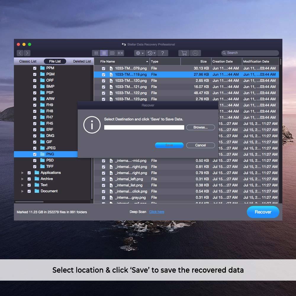Cancel the Recover dialog
Screen dimensions: 296x296
point(200,145)
